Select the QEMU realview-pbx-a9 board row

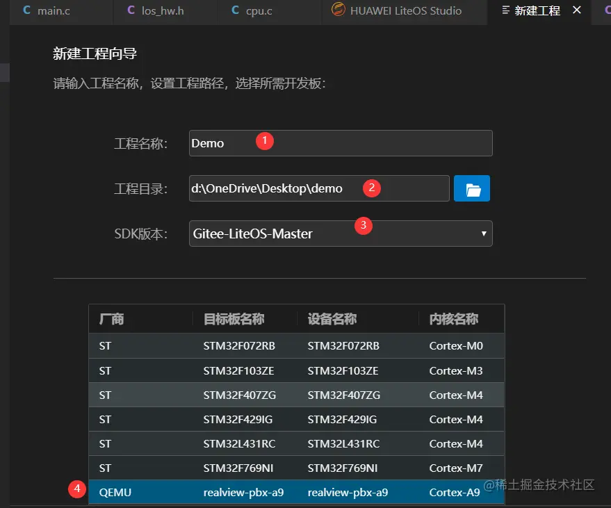pyautogui.click(x=296, y=493)
